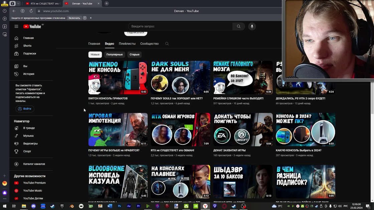Switch to channel Главная tab
The height and width of the screenshot is (210, 374).
coord(94,44)
